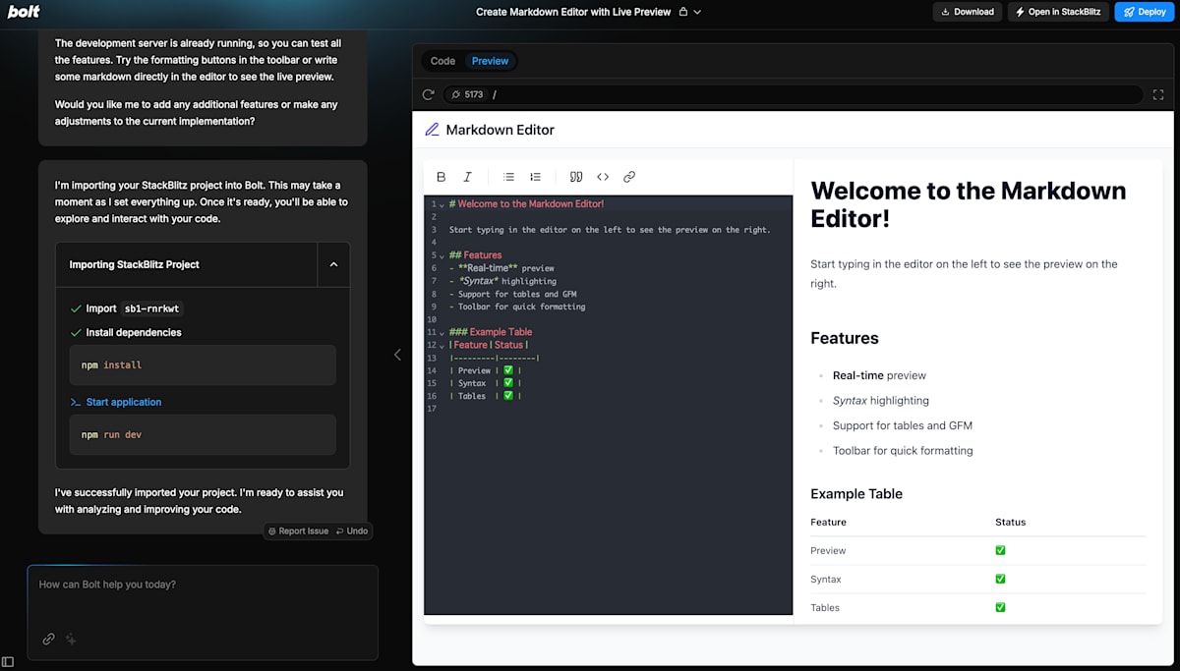Viewport: 1180px width, 671px height.
Task: Open preview in fullscreen mode
Action: [x=1158, y=94]
